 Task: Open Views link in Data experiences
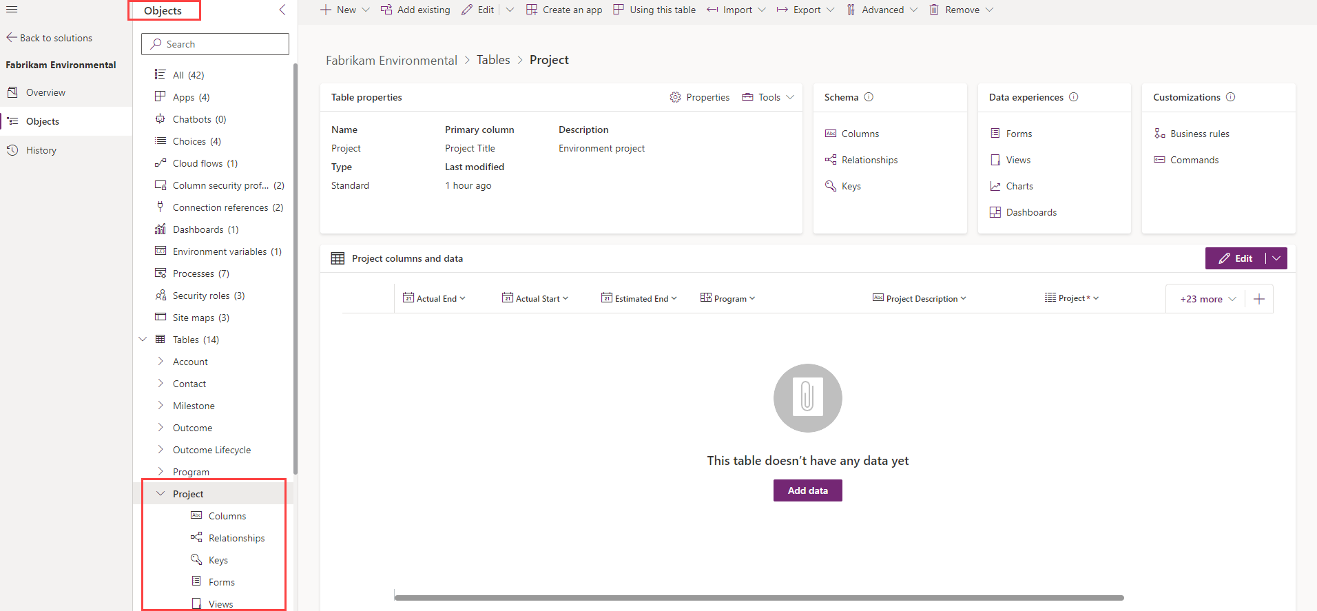click(1018, 160)
